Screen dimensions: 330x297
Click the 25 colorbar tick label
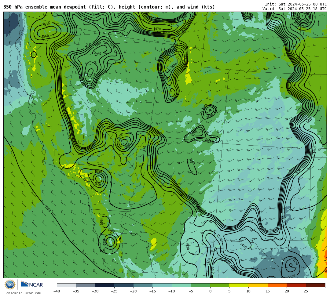click(x=306, y=291)
